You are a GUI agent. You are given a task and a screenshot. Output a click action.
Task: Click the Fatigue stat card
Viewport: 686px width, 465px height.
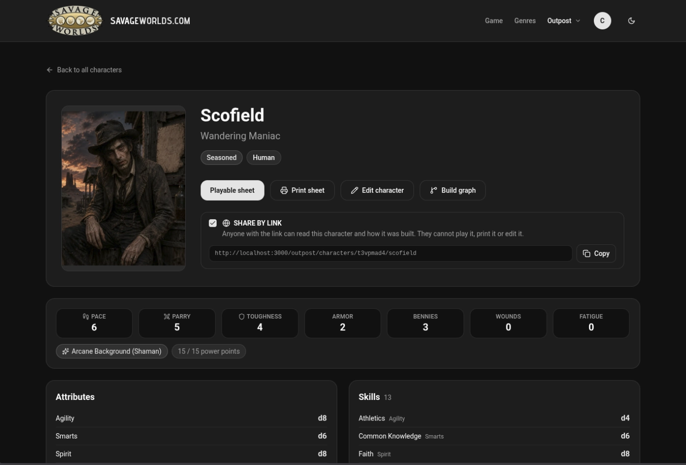click(x=591, y=323)
